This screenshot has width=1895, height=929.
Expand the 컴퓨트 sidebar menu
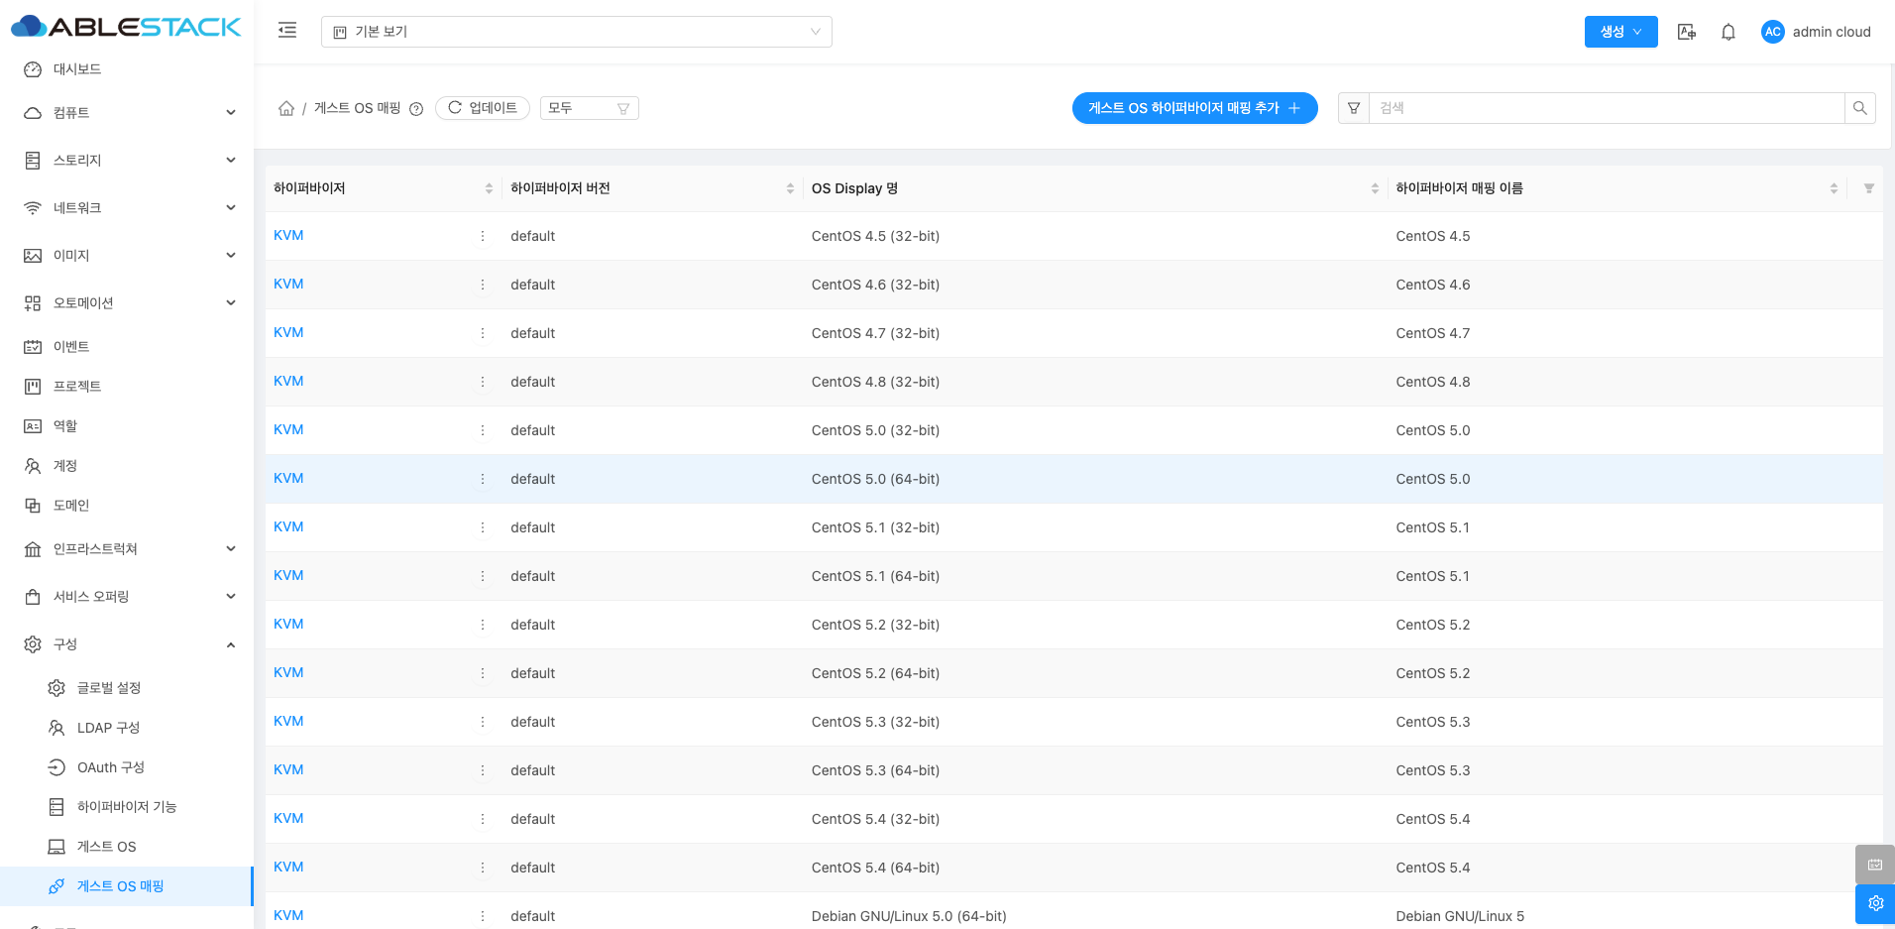[129, 113]
